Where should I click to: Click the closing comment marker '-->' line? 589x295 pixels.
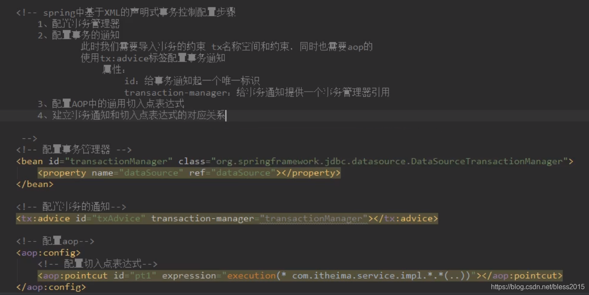(x=30, y=138)
